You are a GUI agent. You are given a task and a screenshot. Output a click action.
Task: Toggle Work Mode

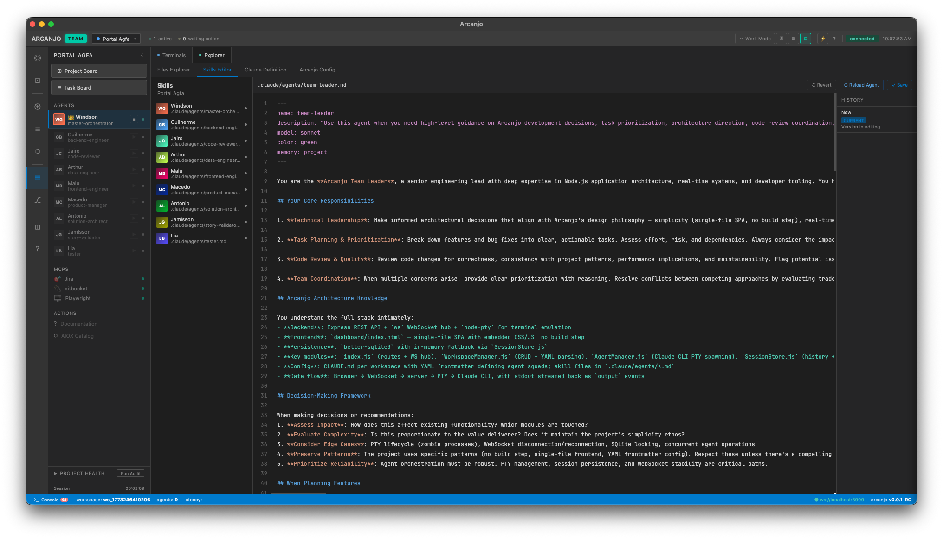(755, 38)
